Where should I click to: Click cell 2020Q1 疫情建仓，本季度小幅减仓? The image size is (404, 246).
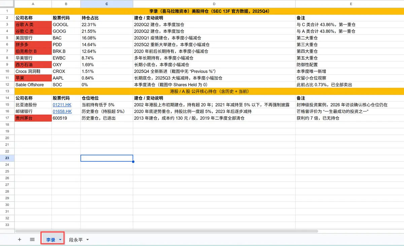coord(214,38)
